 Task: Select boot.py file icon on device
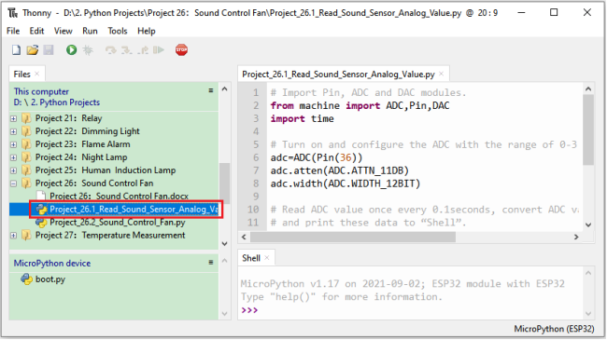coord(26,279)
